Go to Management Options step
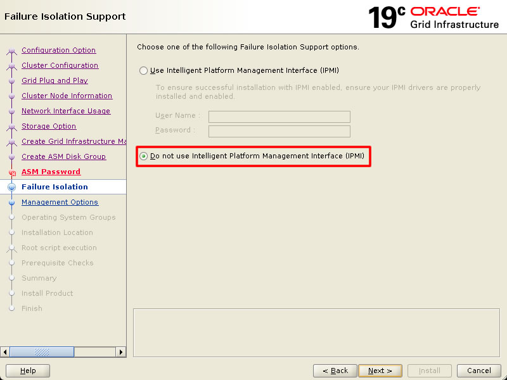Viewport: 507px width, 380px height. (x=60, y=202)
